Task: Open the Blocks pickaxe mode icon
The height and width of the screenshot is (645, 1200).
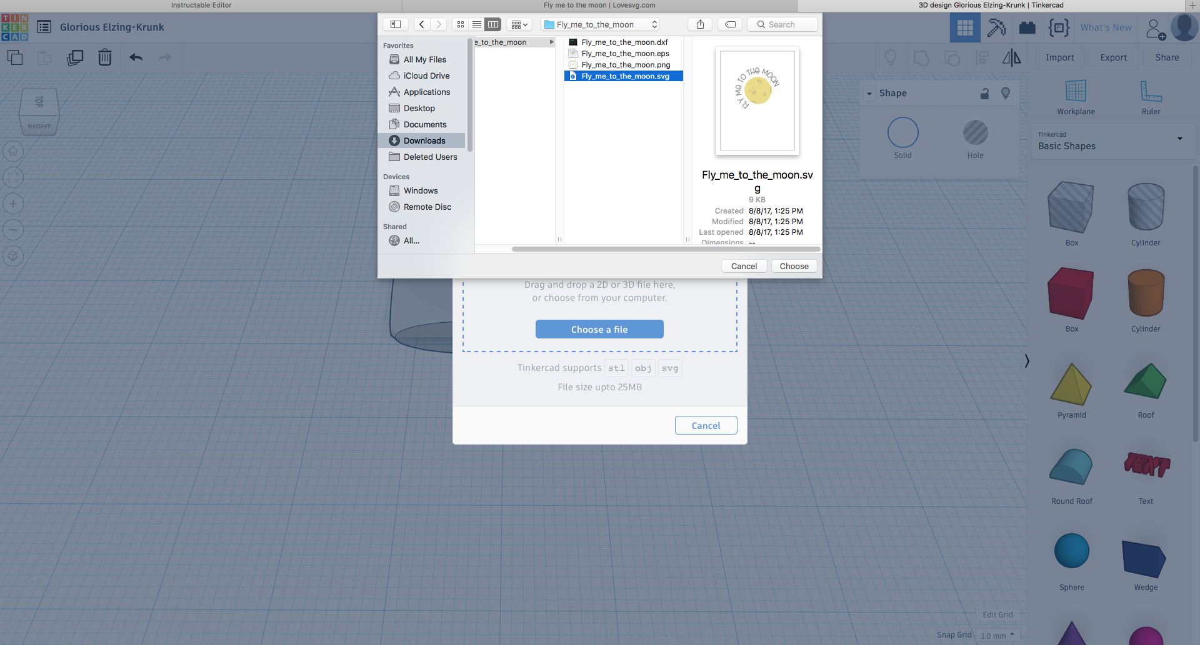Action: 996,27
